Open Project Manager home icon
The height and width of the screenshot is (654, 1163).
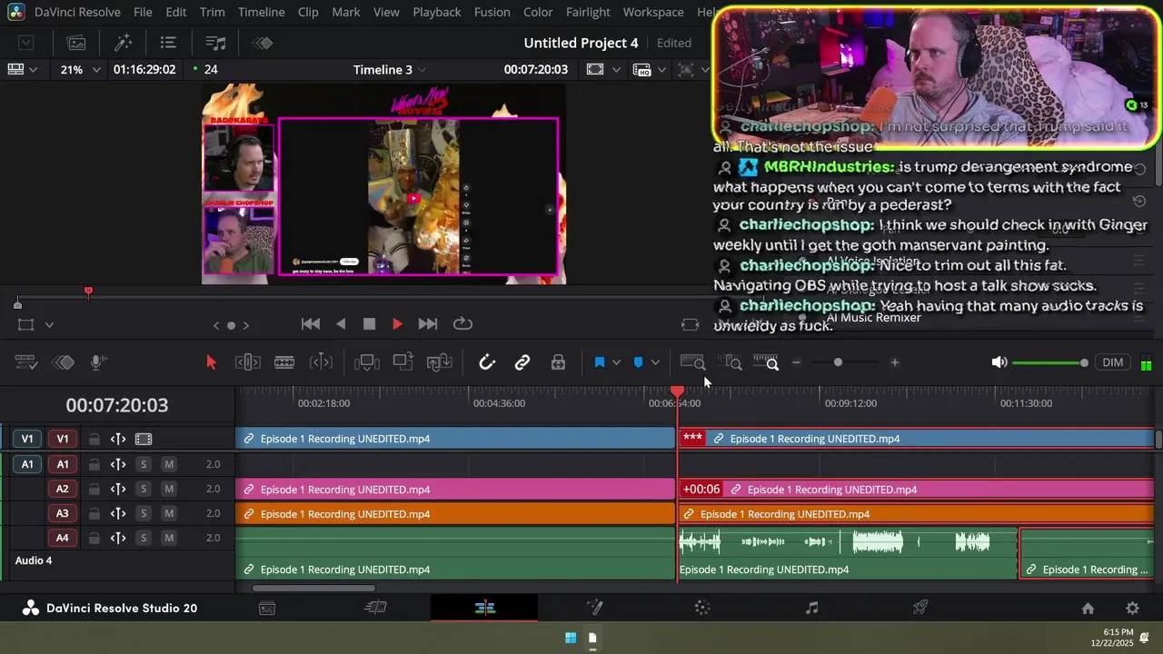pyautogui.click(x=1088, y=609)
